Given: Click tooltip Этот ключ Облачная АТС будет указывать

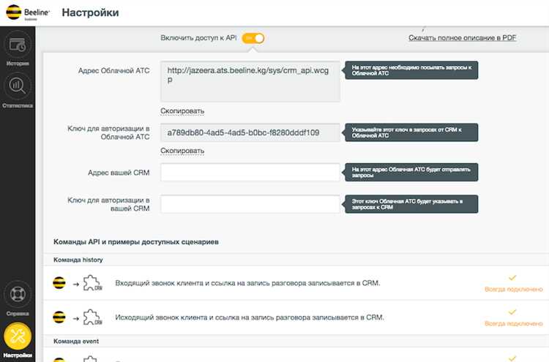Looking at the screenshot, I should coord(411,204).
